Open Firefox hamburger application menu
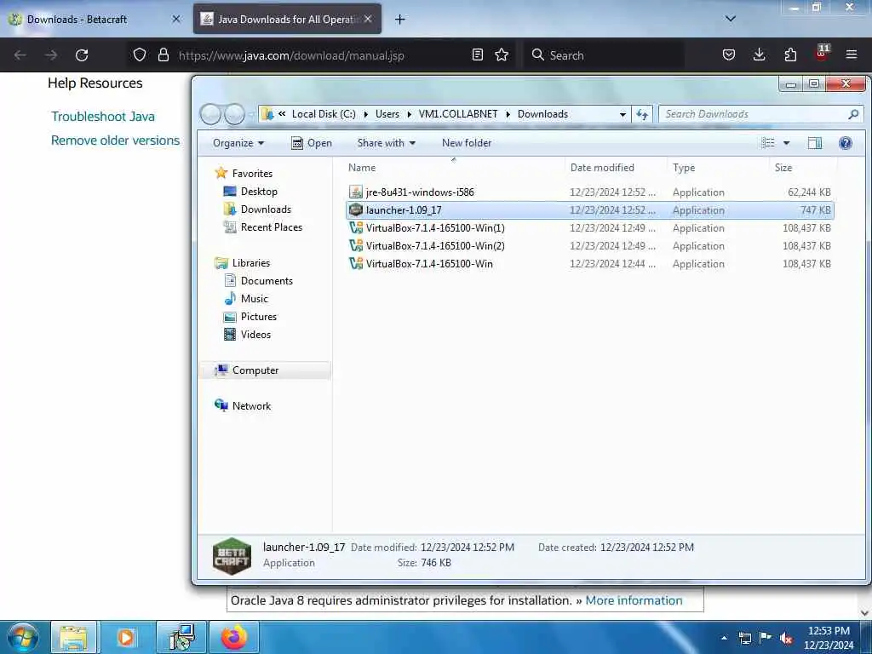872x654 pixels. point(852,54)
